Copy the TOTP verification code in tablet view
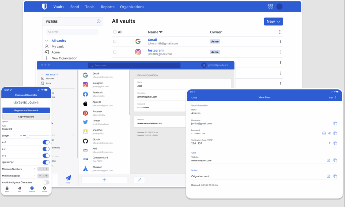The height and width of the screenshot is (207, 345). tap(335, 143)
